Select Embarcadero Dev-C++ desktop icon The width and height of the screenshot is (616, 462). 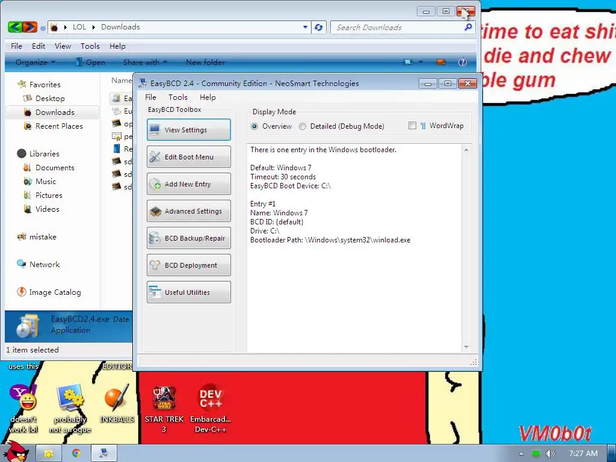[x=211, y=409]
